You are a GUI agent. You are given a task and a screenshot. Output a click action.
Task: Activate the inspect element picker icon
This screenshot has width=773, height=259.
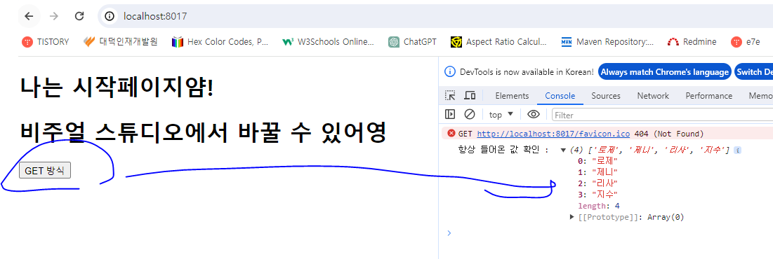[x=450, y=95]
